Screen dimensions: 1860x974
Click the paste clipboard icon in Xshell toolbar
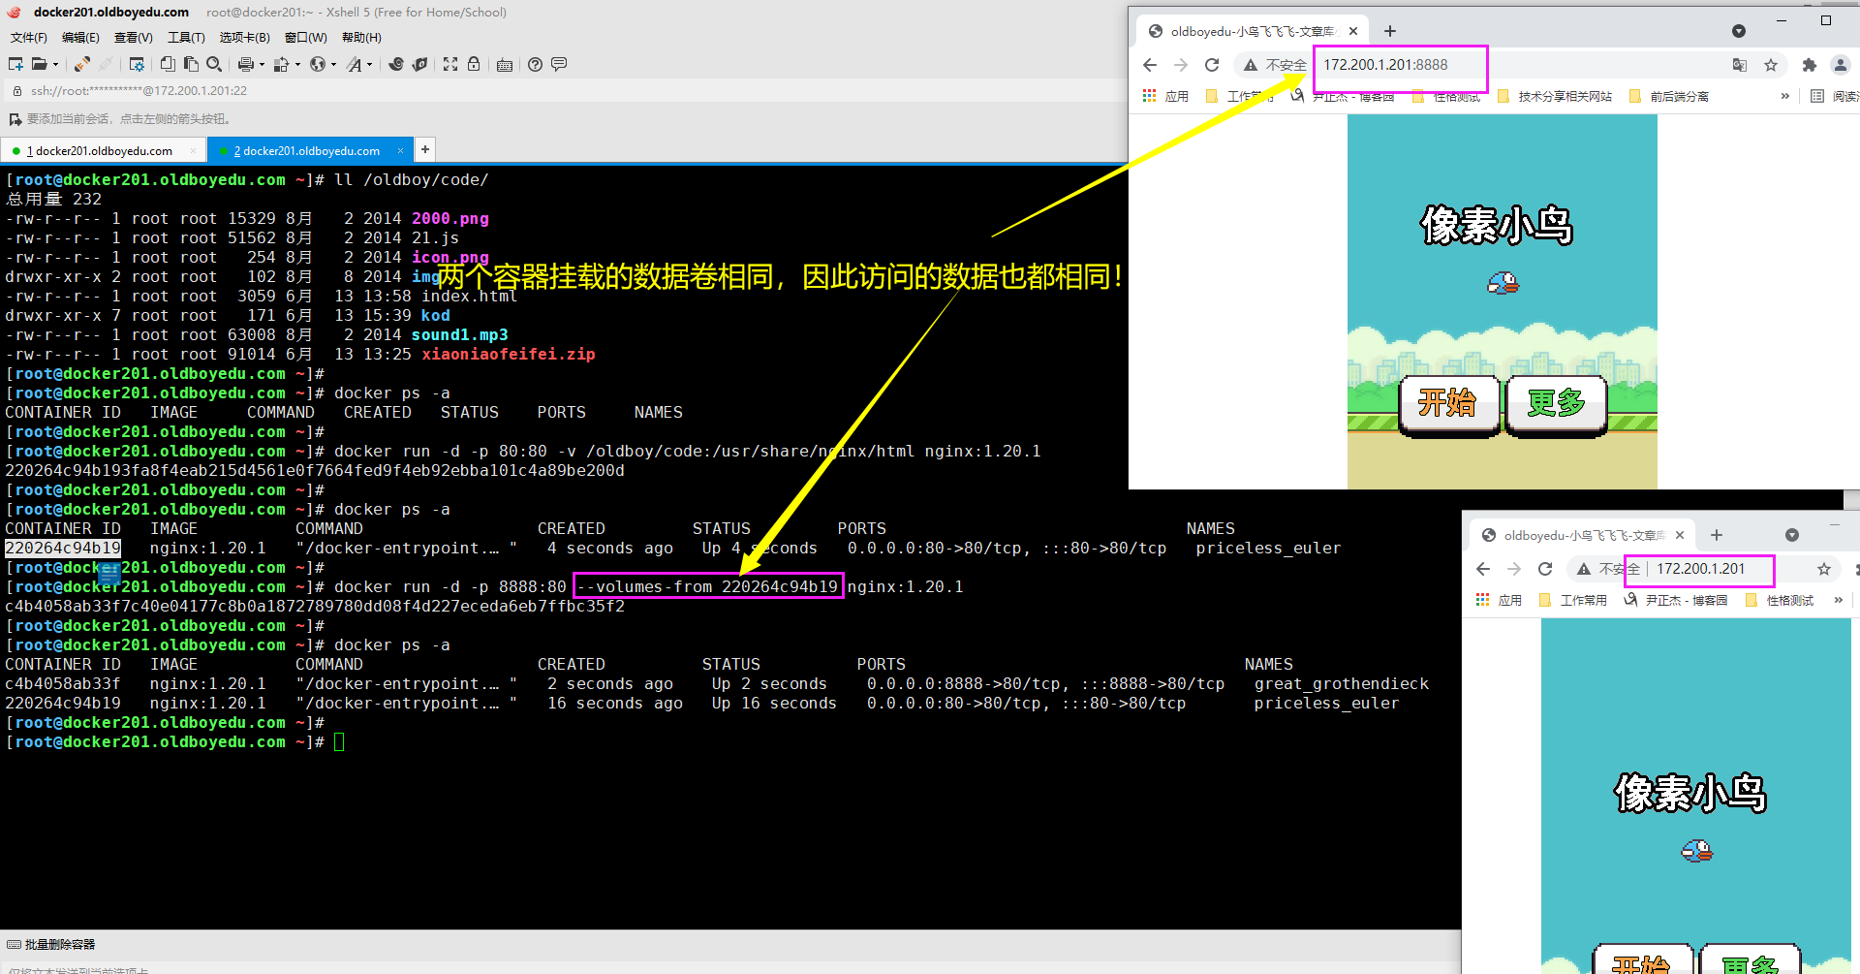click(191, 64)
